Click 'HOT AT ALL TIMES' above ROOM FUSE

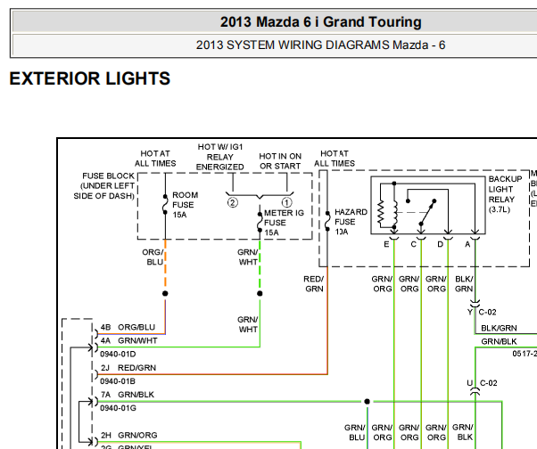pyautogui.click(x=155, y=159)
